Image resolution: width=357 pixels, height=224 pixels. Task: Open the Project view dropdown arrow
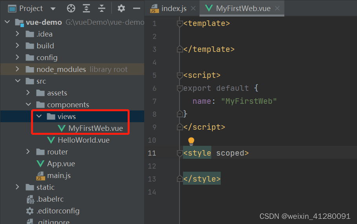[x=53, y=9]
